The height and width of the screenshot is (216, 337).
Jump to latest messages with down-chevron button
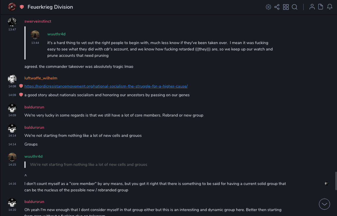[325, 204]
